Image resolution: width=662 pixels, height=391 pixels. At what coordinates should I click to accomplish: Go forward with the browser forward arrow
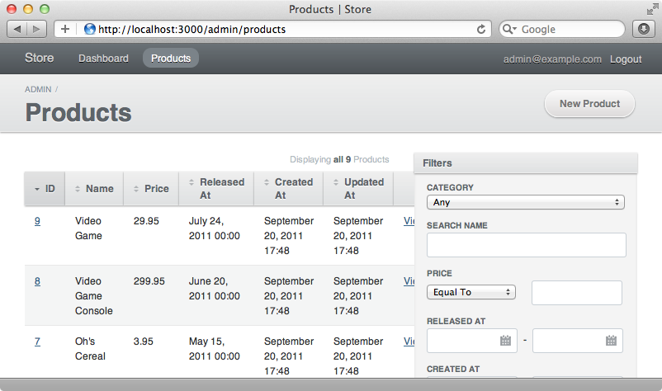[x=36, y=29]
